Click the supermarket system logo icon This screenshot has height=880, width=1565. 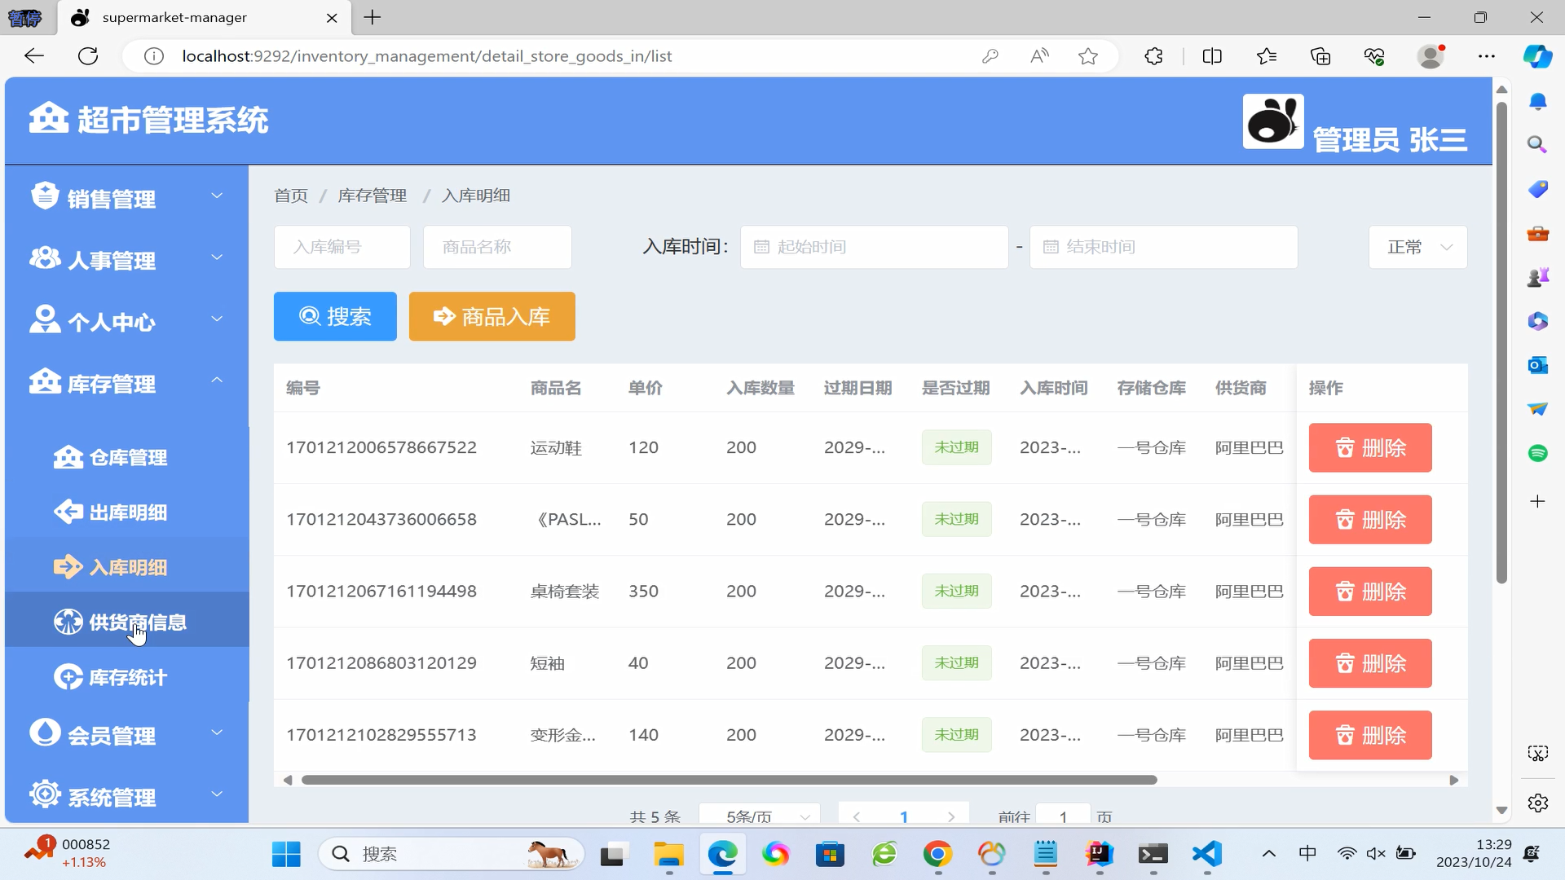click(49, 118)
